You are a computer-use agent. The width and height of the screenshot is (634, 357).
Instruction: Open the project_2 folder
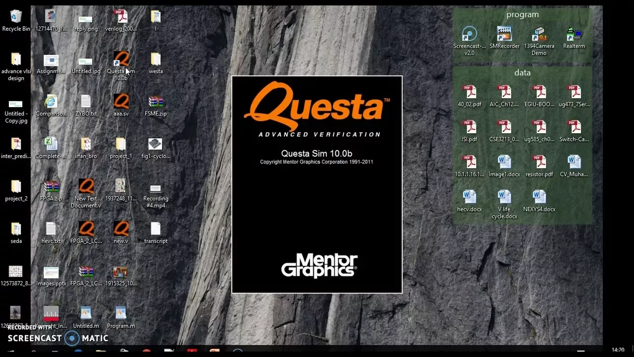[x=16, y=190]
